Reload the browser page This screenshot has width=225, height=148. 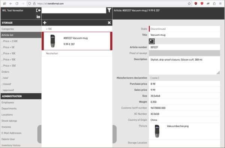coord(17,4)
